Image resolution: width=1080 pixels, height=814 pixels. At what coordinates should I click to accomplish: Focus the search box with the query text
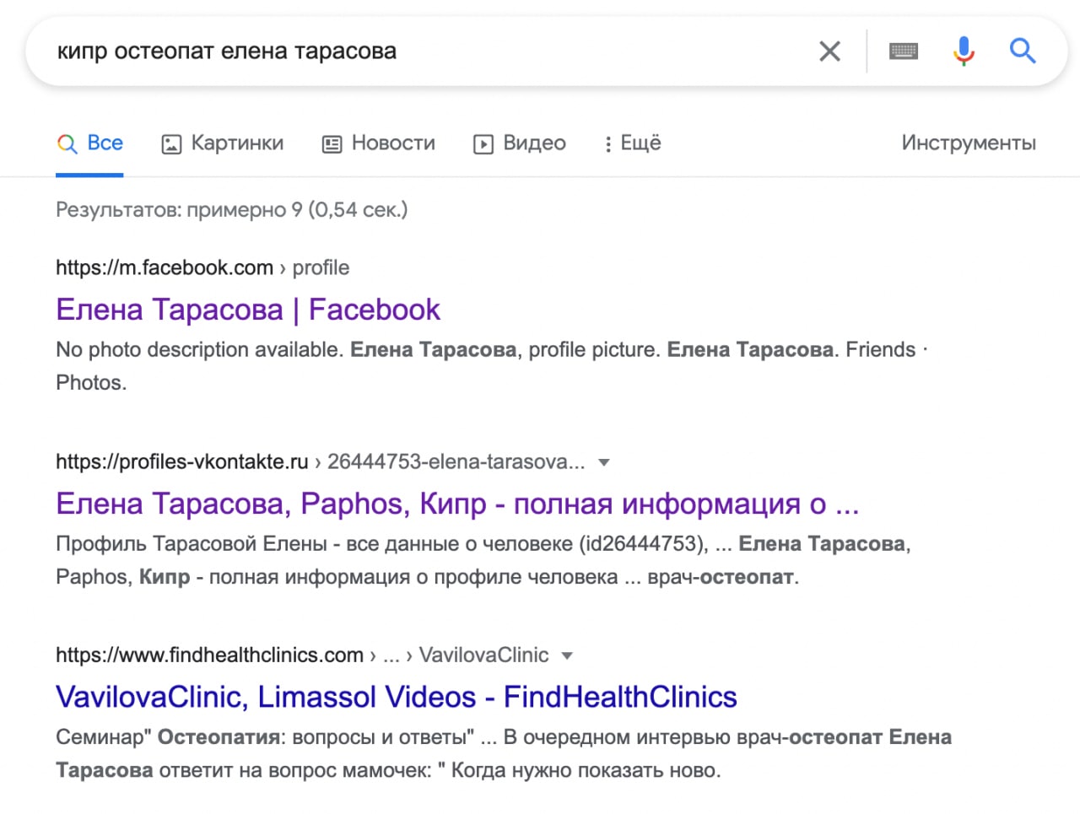point(422,51)
